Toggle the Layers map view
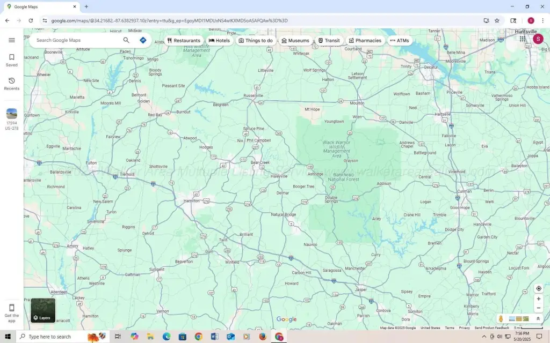Viewport: 550px width, 343px height. coord(43,310)
